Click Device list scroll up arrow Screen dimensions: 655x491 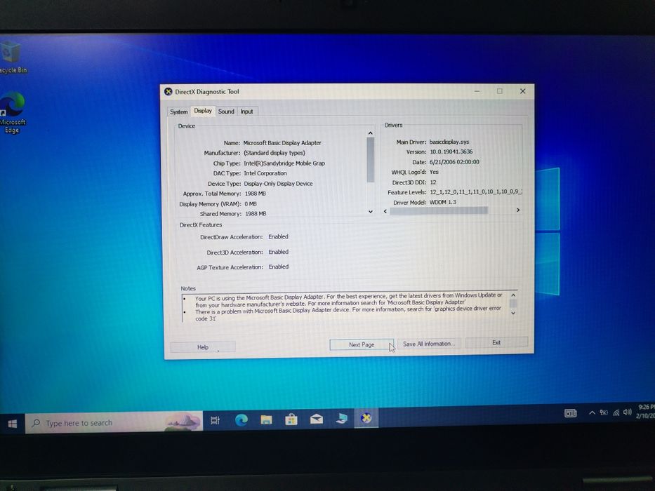point(370,133)
